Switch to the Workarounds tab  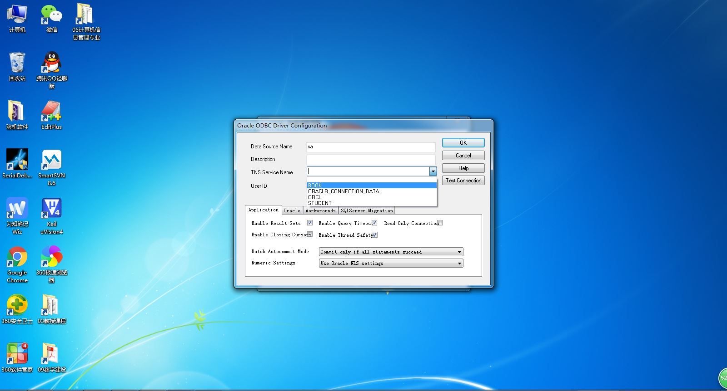[321, 210]
